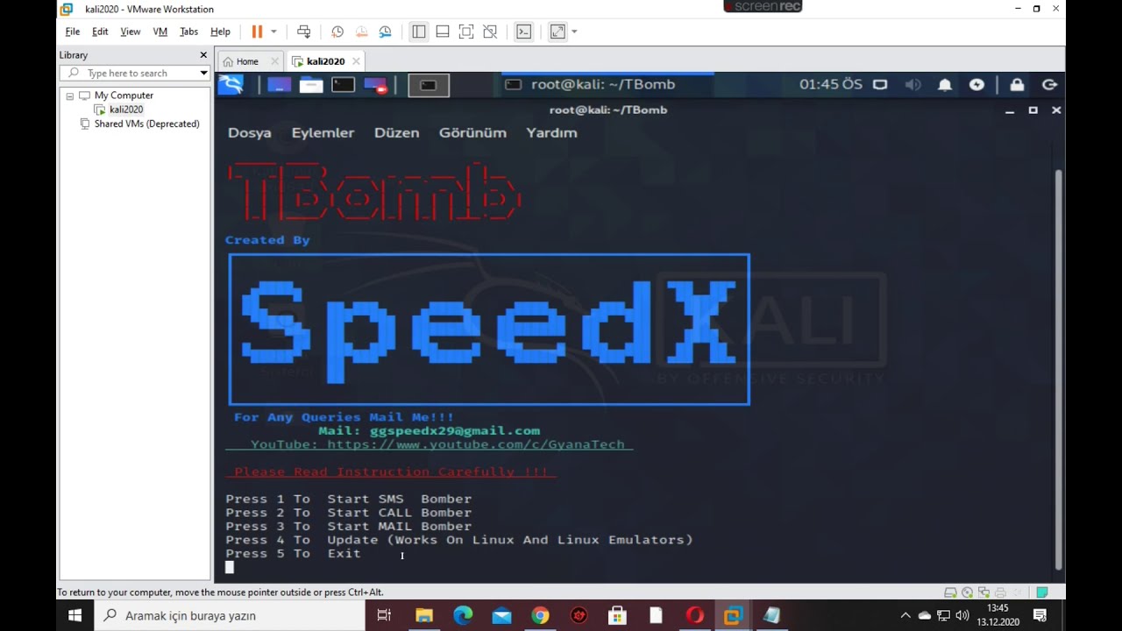
Task: Open the Düzen terminal menu
Action: [397, 132]
